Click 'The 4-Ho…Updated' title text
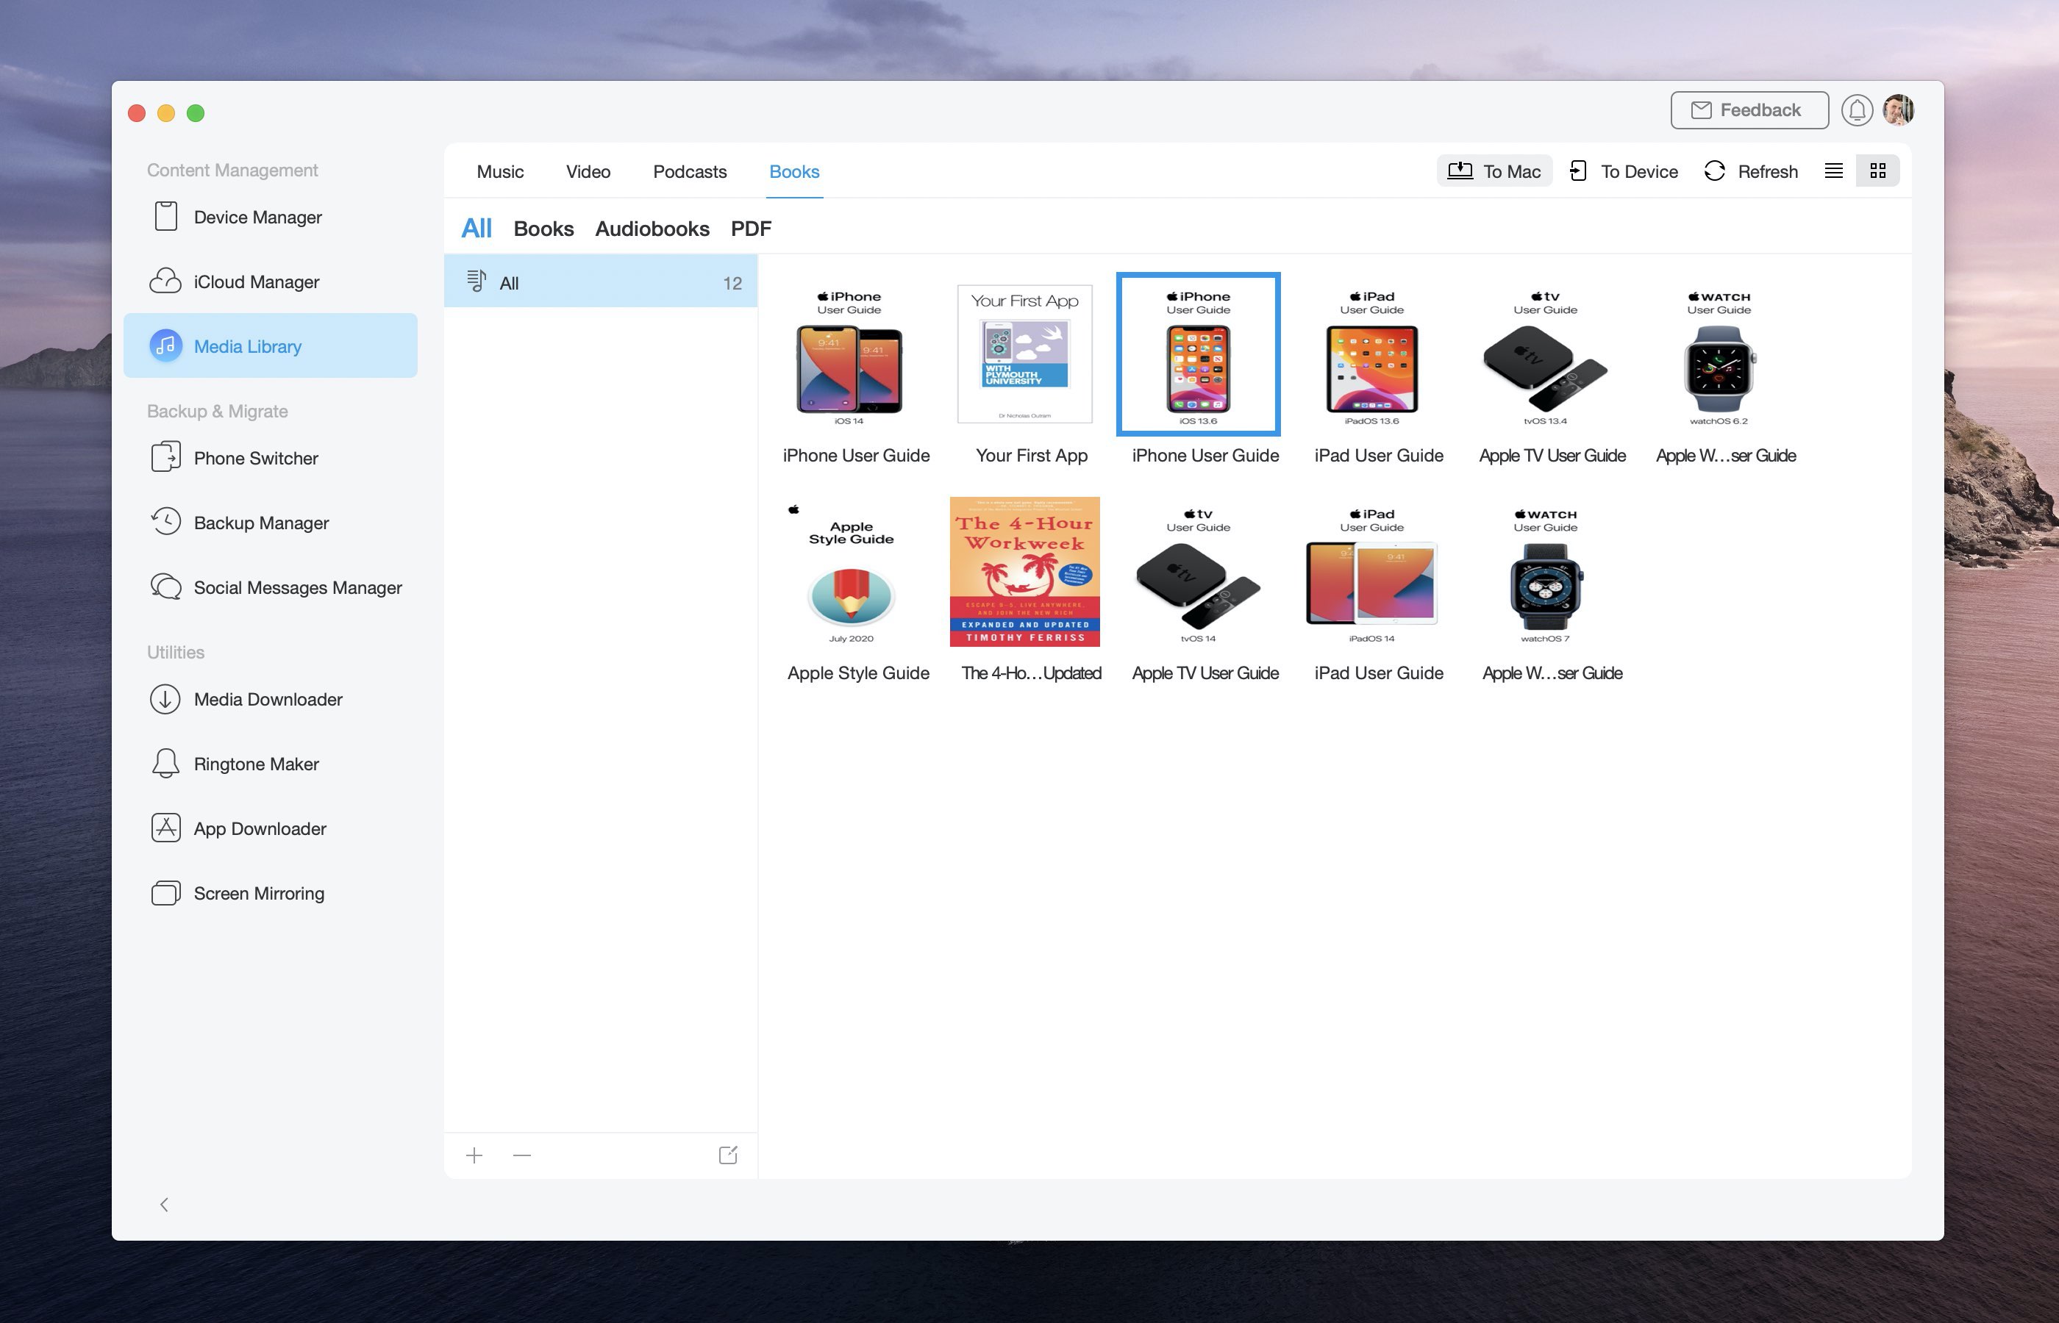This screenshot has width=2059, height=1323. click(1031, 673)
